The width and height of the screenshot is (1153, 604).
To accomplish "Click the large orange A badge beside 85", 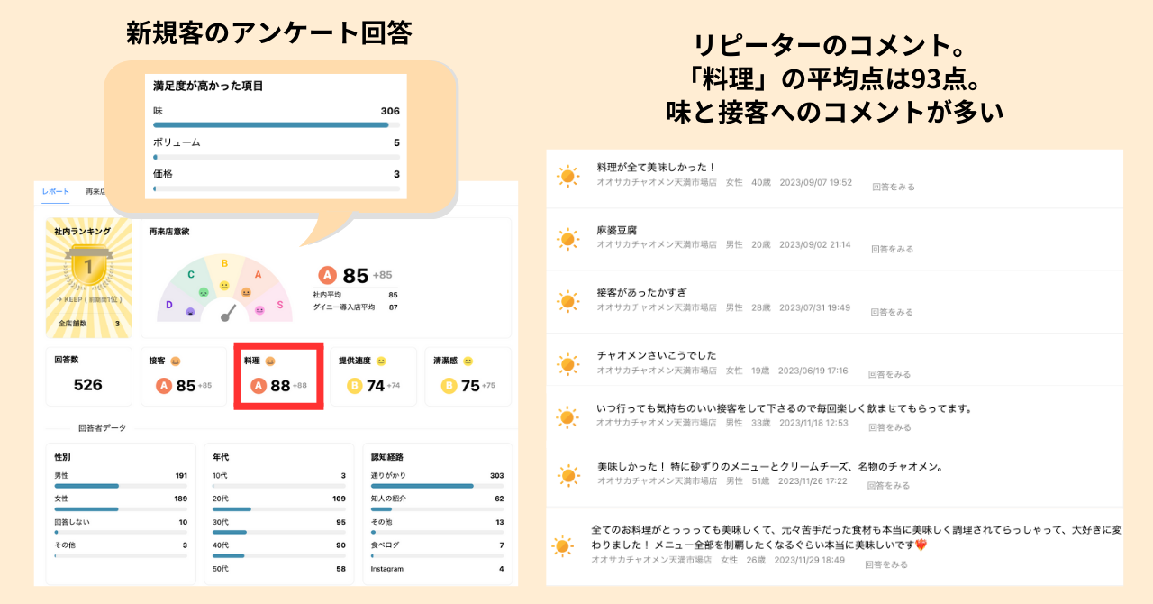I will click(x=328, y=275).
